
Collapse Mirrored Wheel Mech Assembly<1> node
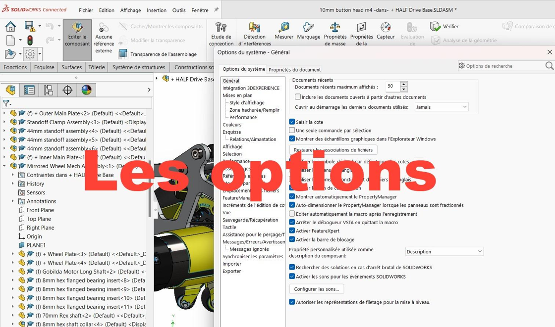[x=4, y=166]
